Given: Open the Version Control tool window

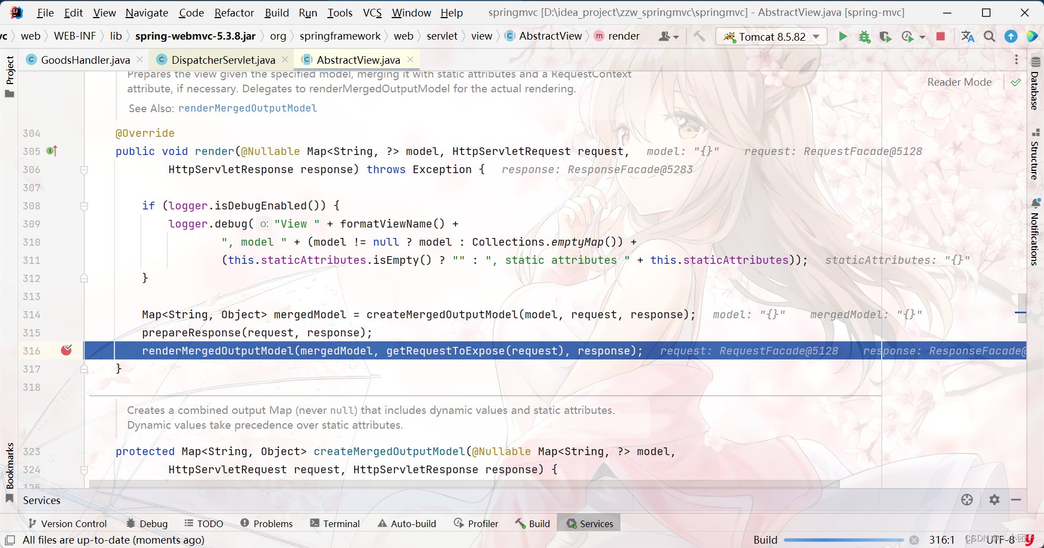Looking at the screenshot, I should click(x=67, y=523).
